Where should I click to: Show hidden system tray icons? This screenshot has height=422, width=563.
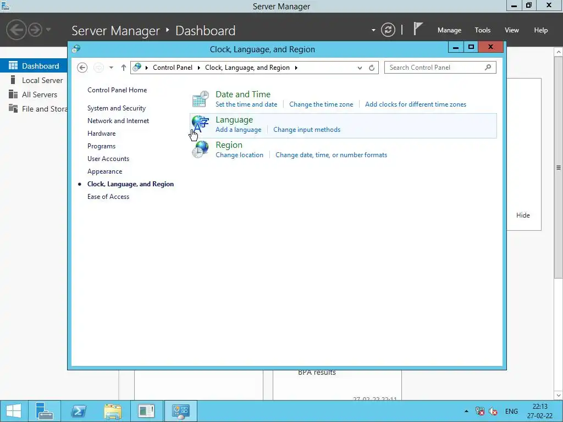[466, 411]
